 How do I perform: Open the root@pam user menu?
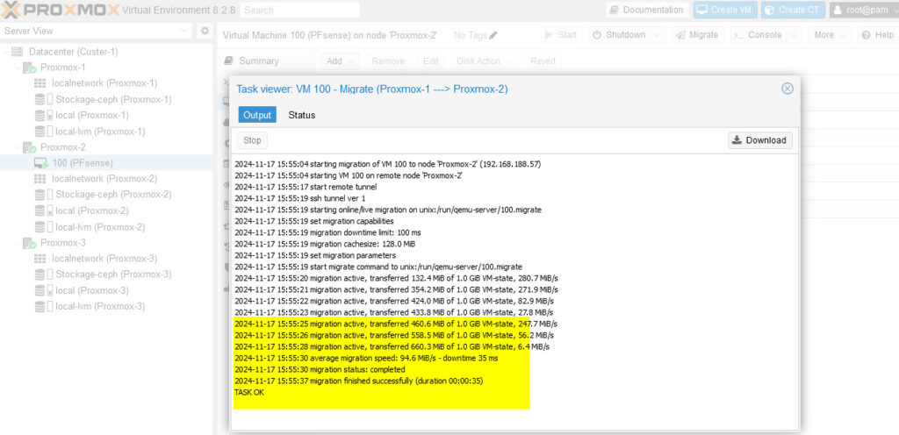(864, 10)
